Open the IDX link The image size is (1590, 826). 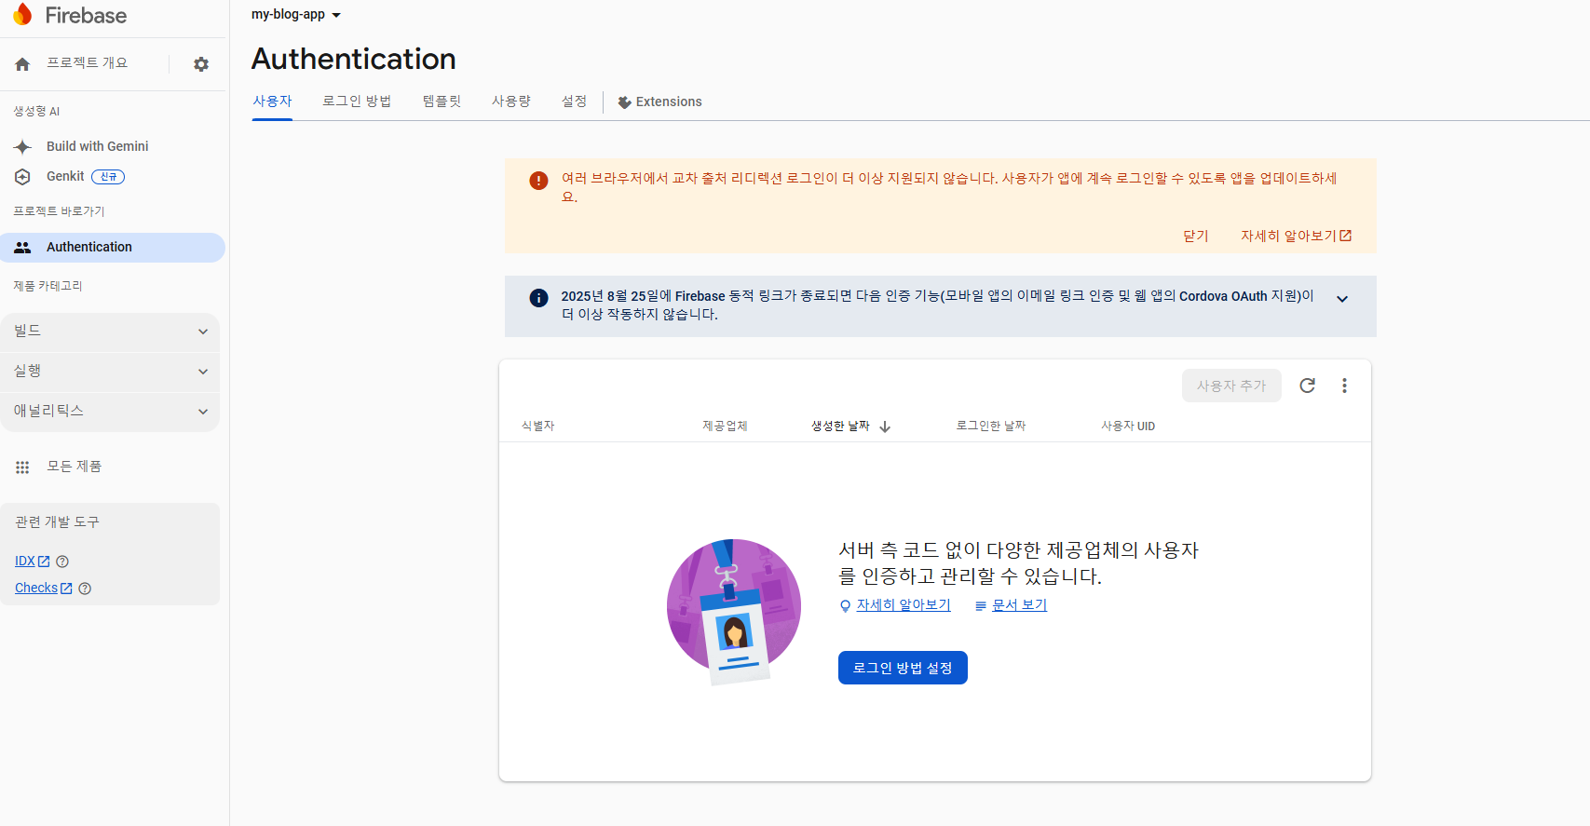click(33, 562)
